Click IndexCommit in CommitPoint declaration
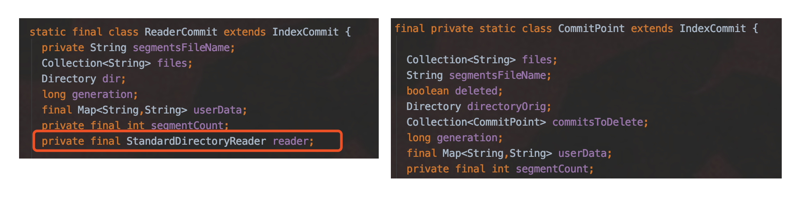This screenshot has height=201, width=806. click(713, 29)
